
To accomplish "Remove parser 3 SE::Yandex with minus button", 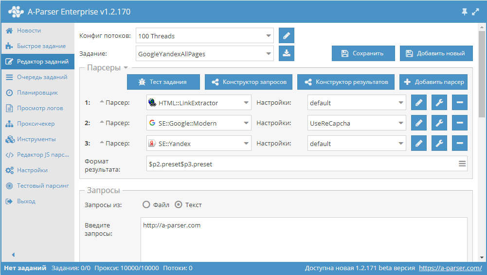I will point(460,144).
